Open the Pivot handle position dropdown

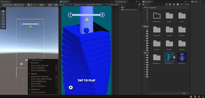[7, 5]
